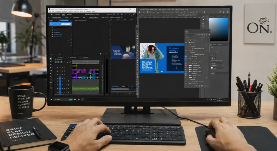This screenshot has width=277, height=151.
Task: Open File Explorer from the taskbar
Action: pyautogui.click(x=75, y=99)
